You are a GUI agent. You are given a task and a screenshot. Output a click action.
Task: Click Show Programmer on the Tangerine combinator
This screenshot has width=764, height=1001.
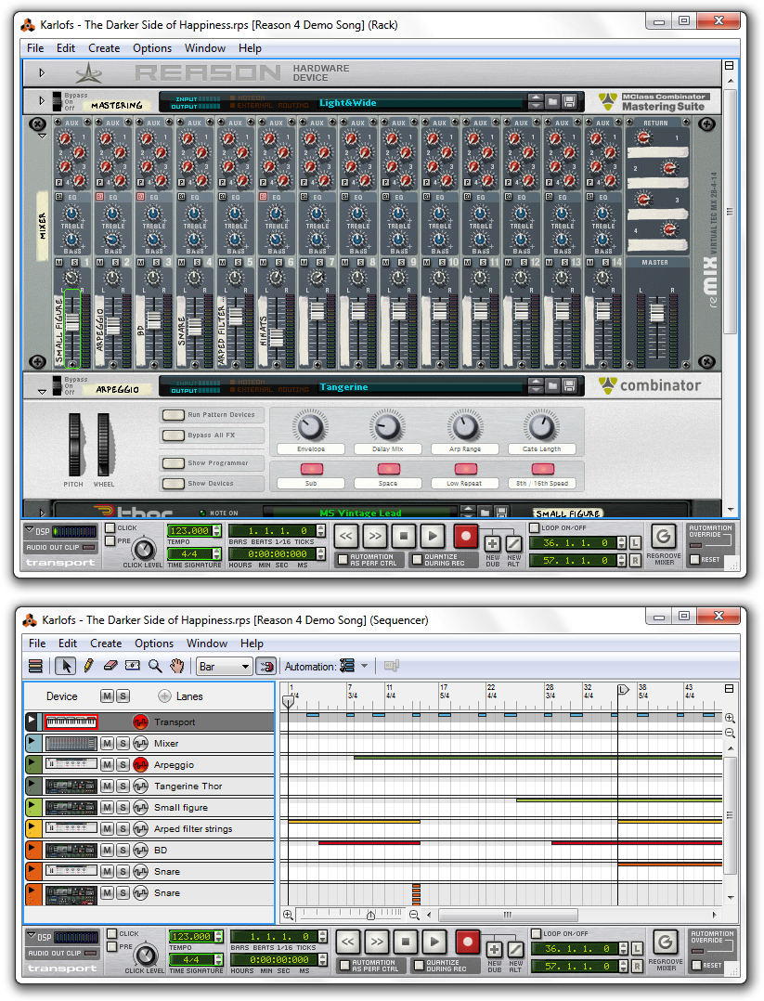(172, 462)
